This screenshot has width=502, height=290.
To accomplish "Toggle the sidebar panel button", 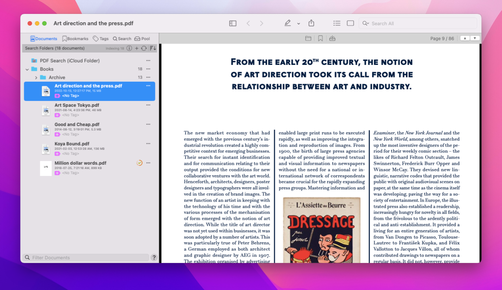I will pos(233,23).
